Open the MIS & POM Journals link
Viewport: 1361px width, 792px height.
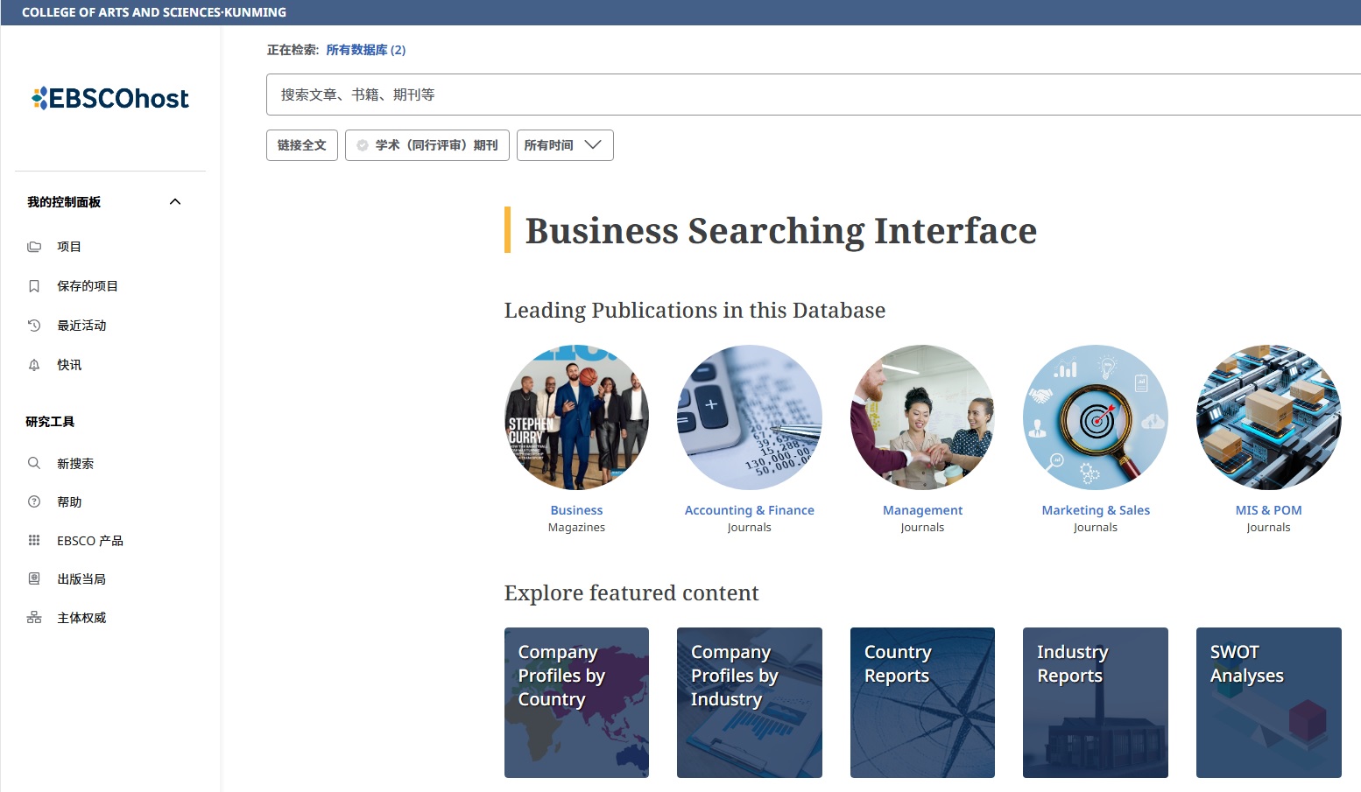tap(1268, 510)
